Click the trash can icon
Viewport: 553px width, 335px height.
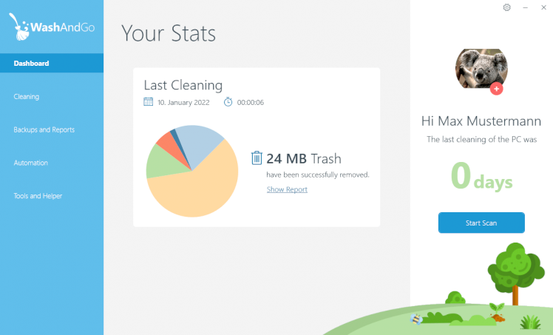point(257,158)
